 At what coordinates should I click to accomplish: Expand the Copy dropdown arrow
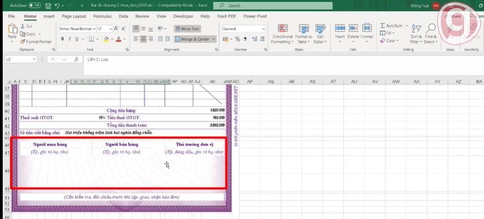pyautogui.click(x=40, y=34)
